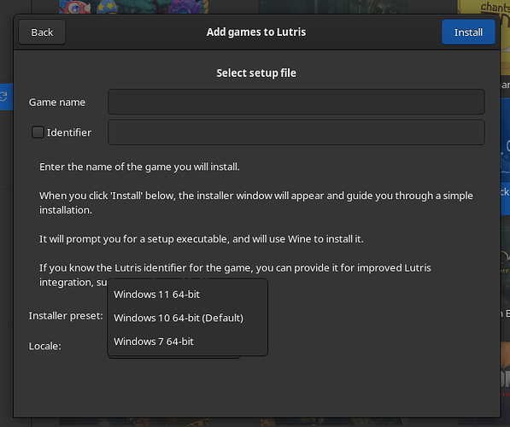Click the blue sync icon at left edge
The width and height of the screenshot is (510, 427).
[x=4, y=97]
